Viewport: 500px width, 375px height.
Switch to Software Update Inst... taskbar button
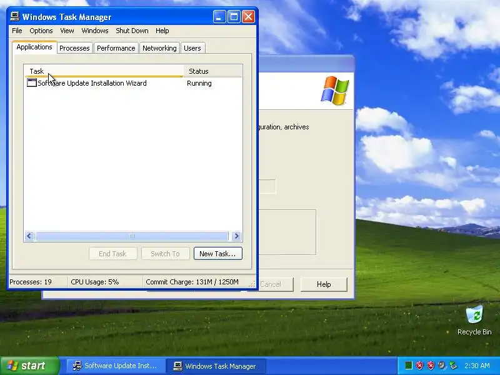tap(116, 366)
